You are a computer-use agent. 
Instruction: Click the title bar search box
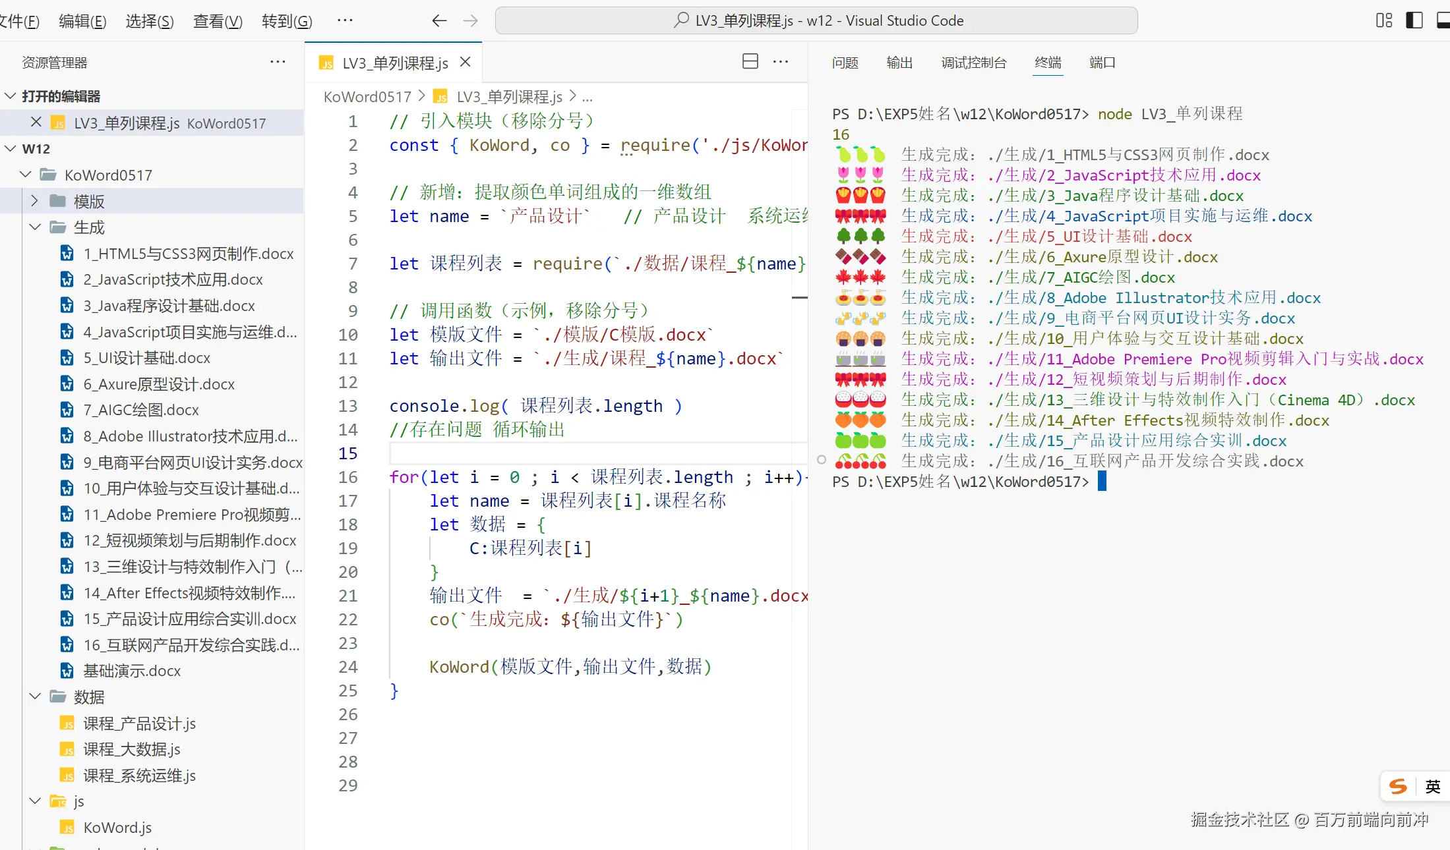pos(816,20)
